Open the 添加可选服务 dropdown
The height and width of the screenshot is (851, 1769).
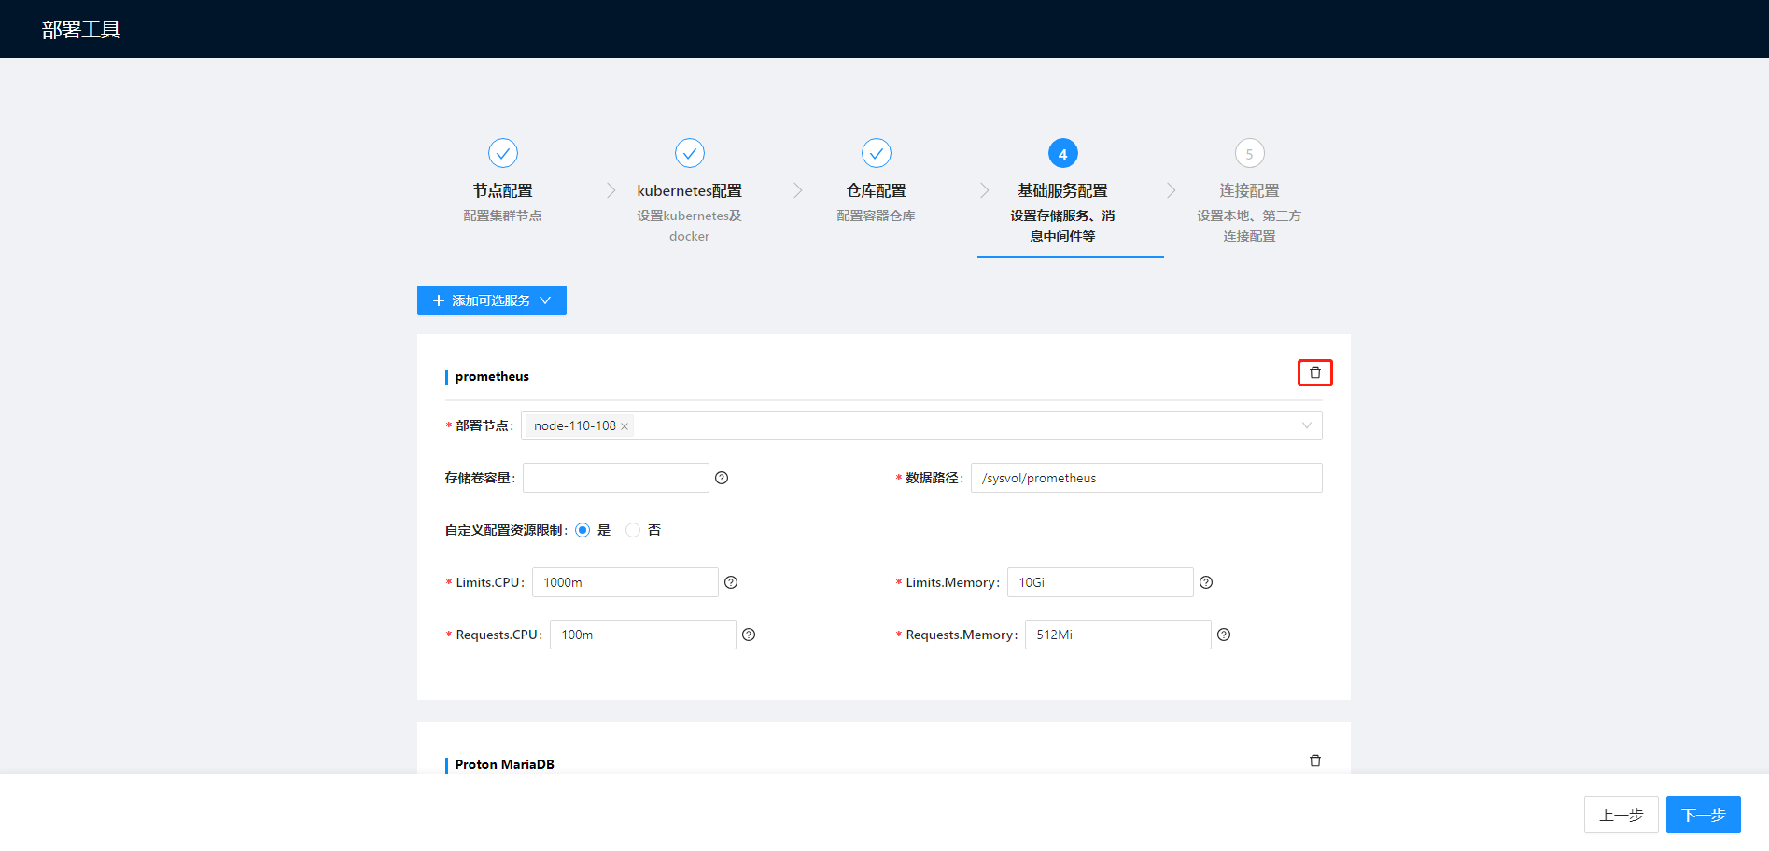coord(492,300)
